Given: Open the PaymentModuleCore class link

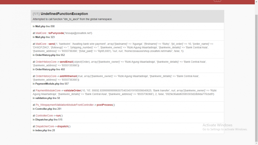Looking at the screenshot, I should pyautogui.click(x=48, y=90).
